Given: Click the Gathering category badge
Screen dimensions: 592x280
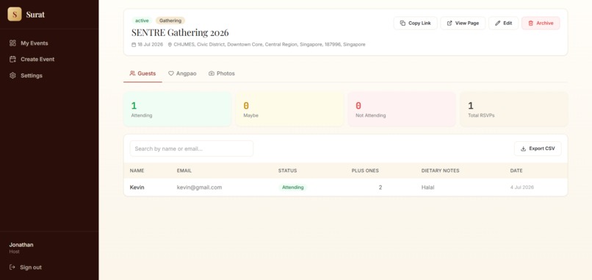Looking at the screenshot, I should coord(170,21).
